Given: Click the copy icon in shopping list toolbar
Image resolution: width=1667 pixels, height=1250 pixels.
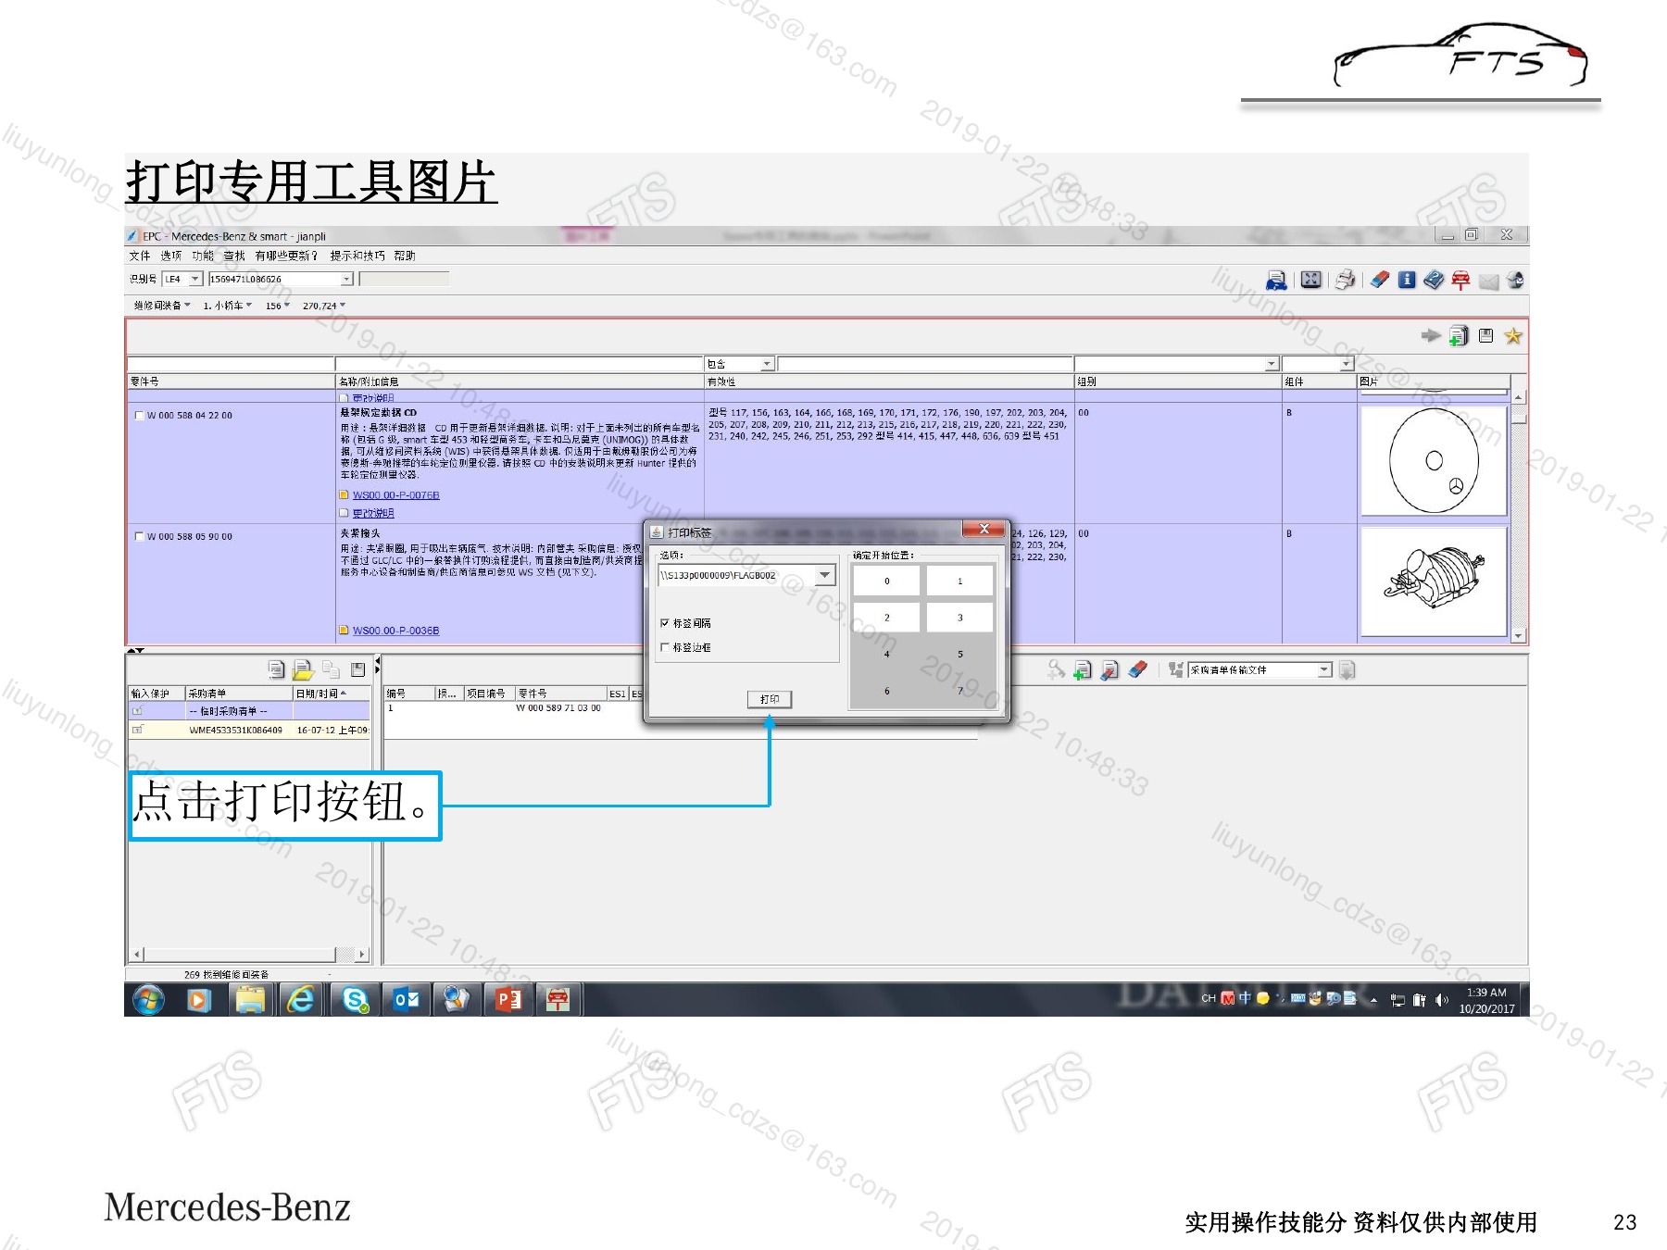Looking at the screenshot, I should (x=331, y=669).
